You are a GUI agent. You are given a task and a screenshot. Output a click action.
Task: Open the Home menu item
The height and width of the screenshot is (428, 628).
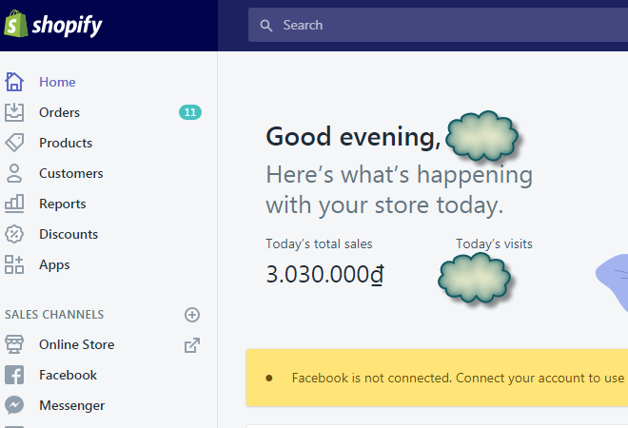[57, 82]
